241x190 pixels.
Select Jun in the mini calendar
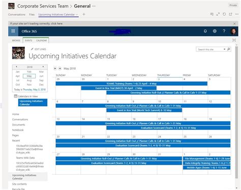pos(41,76)
